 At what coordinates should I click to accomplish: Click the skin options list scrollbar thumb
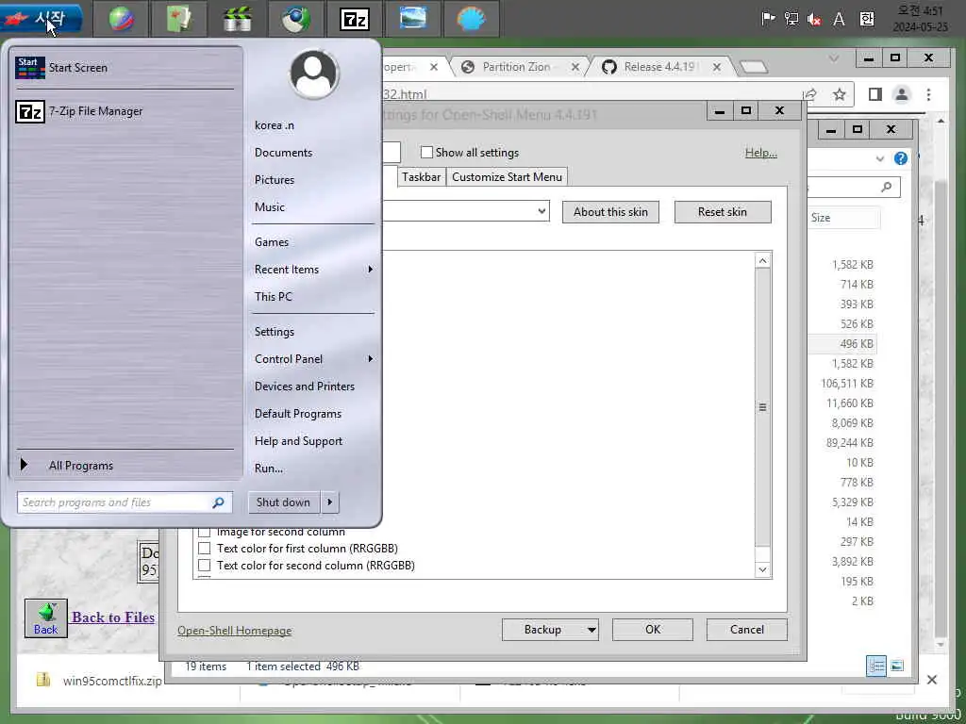(x=762, y=407)
